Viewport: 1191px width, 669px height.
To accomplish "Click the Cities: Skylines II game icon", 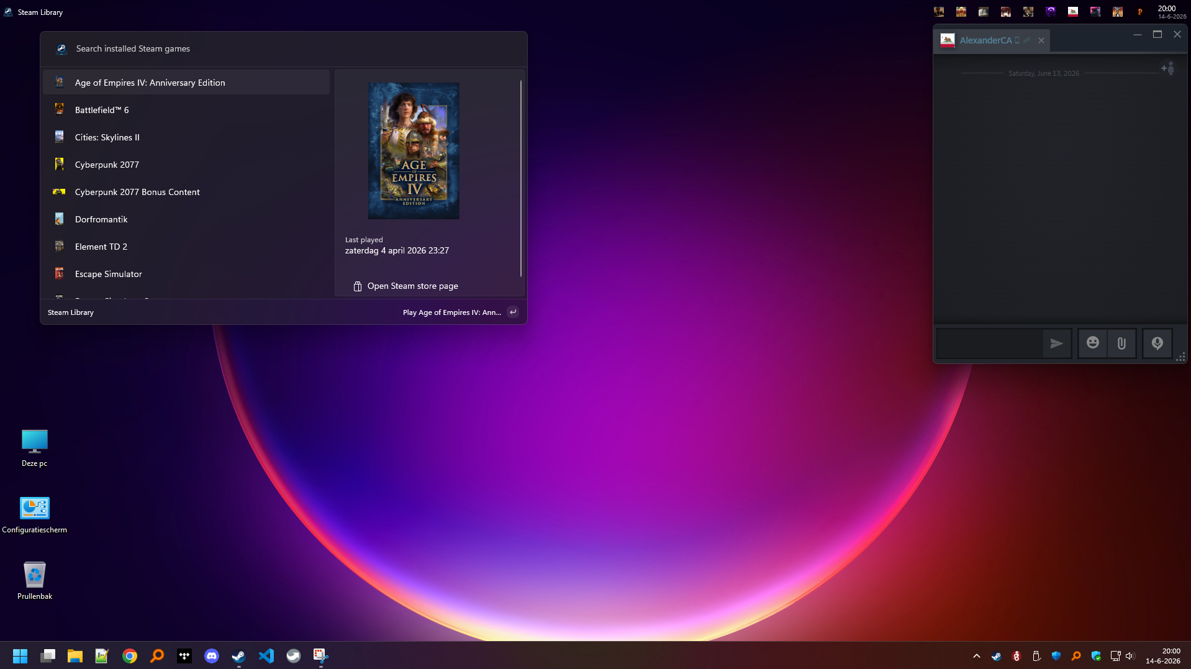I will [60, 137].
